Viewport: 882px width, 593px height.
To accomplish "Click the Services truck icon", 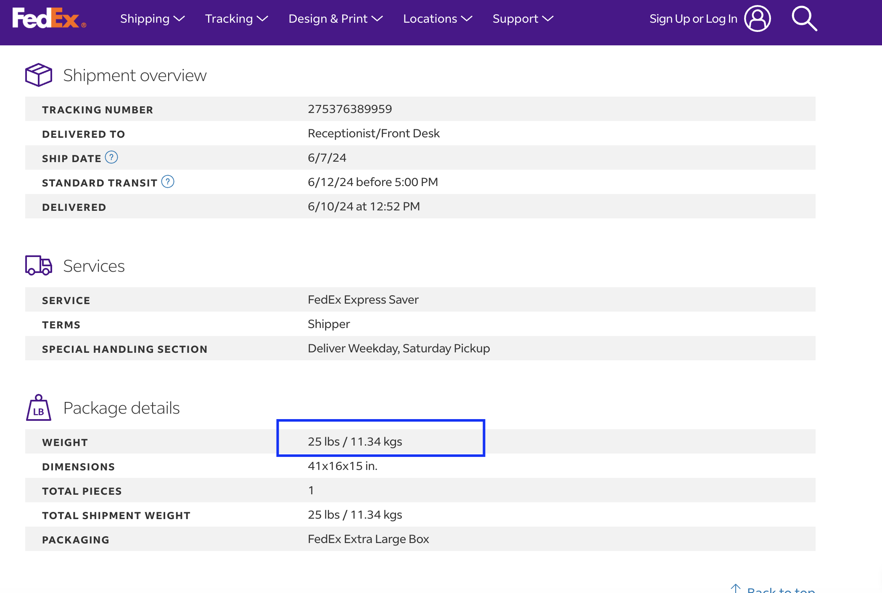I will (39, 265).
